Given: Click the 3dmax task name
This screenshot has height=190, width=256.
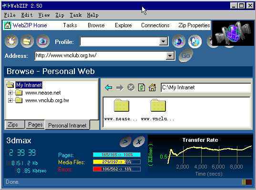Looking at the screenshot, I should [x=19, y=141].
